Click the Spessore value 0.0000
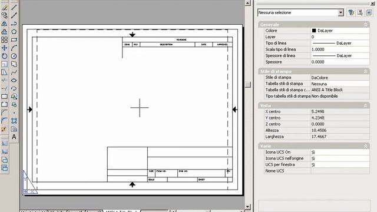377x212 pixels. [x=340, y=62]
